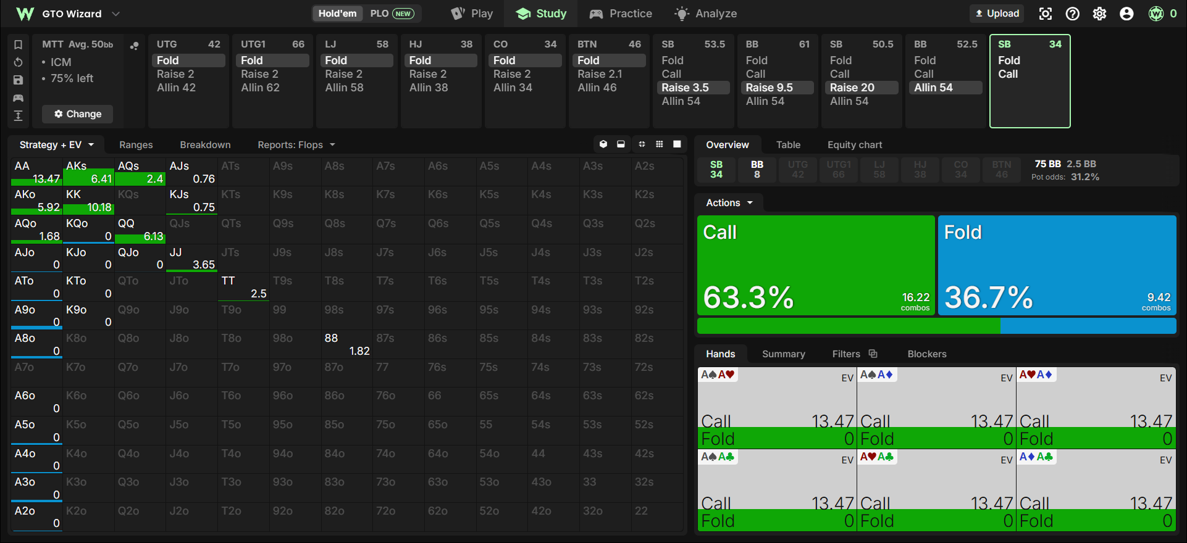The height and width of the screenshot is (543, 1187).
Task: Click the bookmark icon in left sidebar
Action: (x=19, y=44)
